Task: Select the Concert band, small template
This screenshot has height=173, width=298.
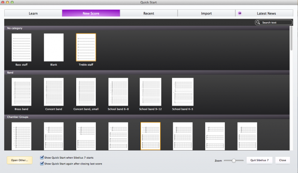Action: click(x=86, y=92)
